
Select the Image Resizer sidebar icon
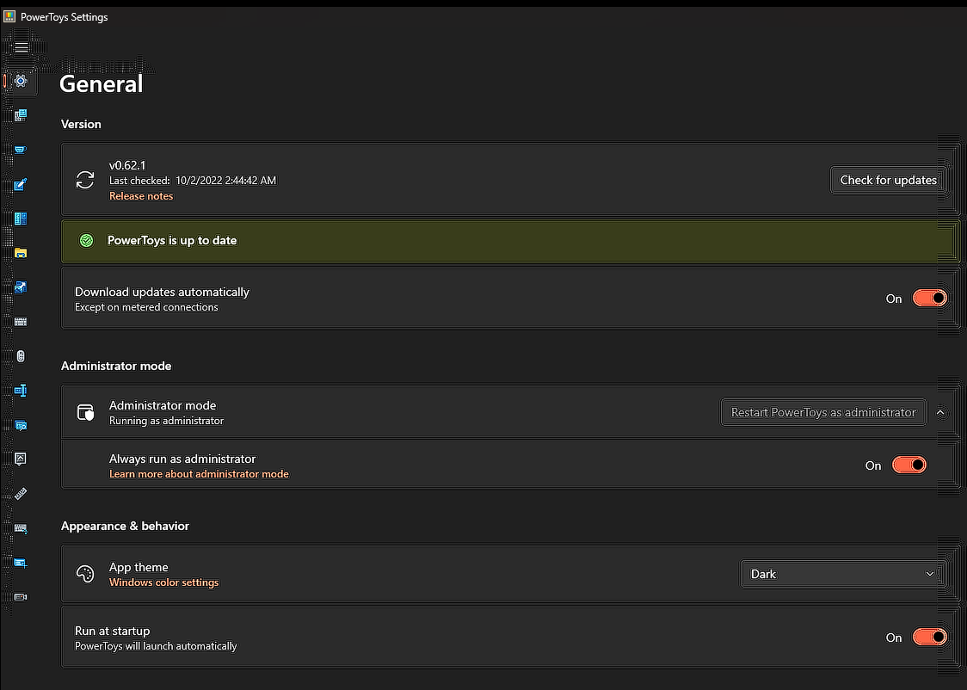[x=20, y=286]
